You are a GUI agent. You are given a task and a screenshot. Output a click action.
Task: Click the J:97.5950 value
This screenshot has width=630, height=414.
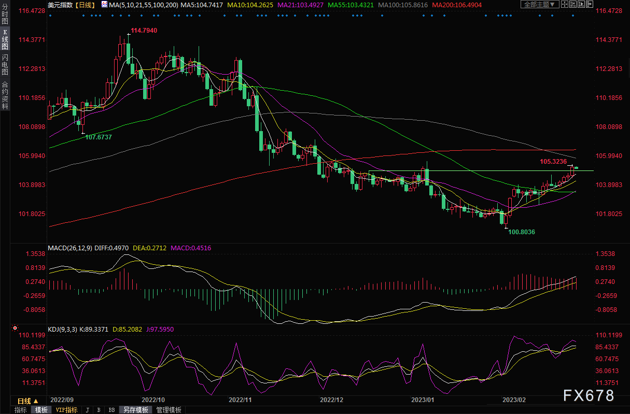(159, 329)
